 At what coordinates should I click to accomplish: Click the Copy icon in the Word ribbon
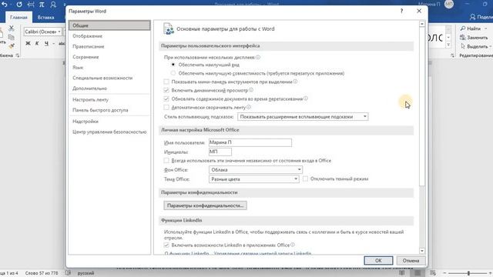click(12, 38)
